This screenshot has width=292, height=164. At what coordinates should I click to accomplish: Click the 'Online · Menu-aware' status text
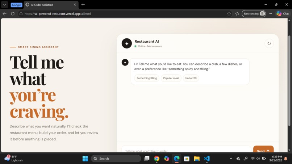tap(150, 46)
